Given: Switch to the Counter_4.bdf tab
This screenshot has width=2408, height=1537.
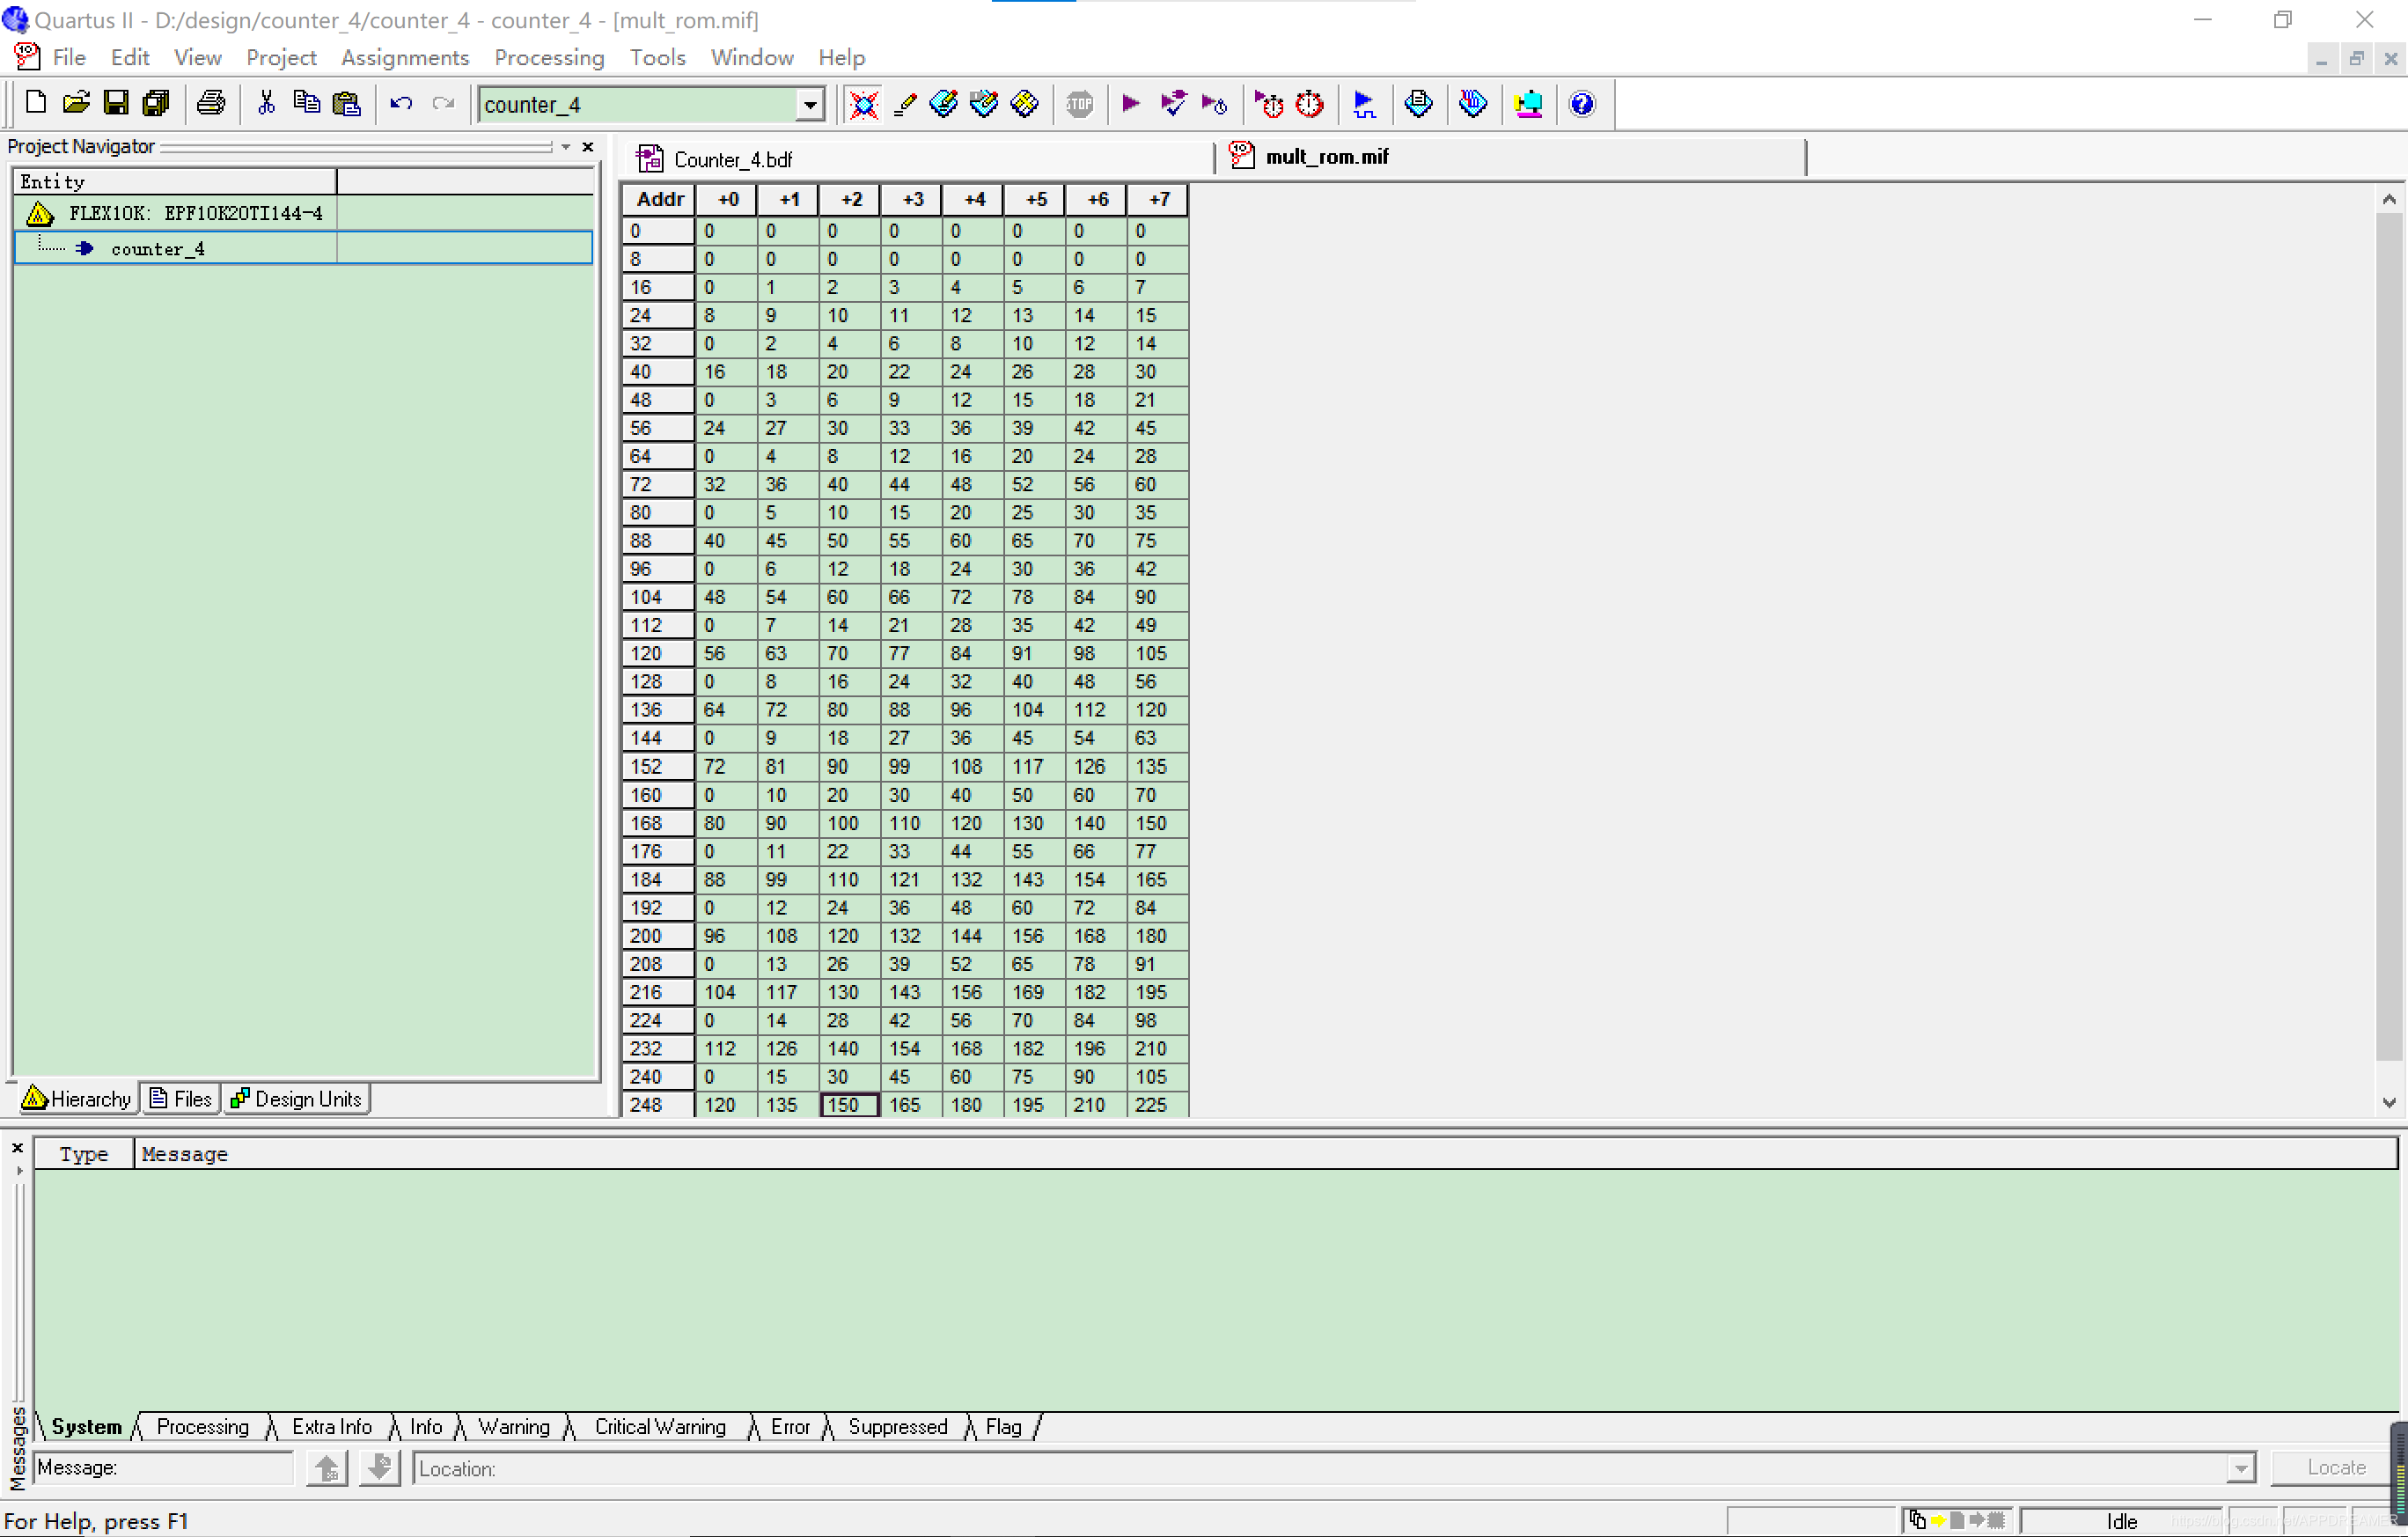Looking at the screenshot, I should coord(732,159).
